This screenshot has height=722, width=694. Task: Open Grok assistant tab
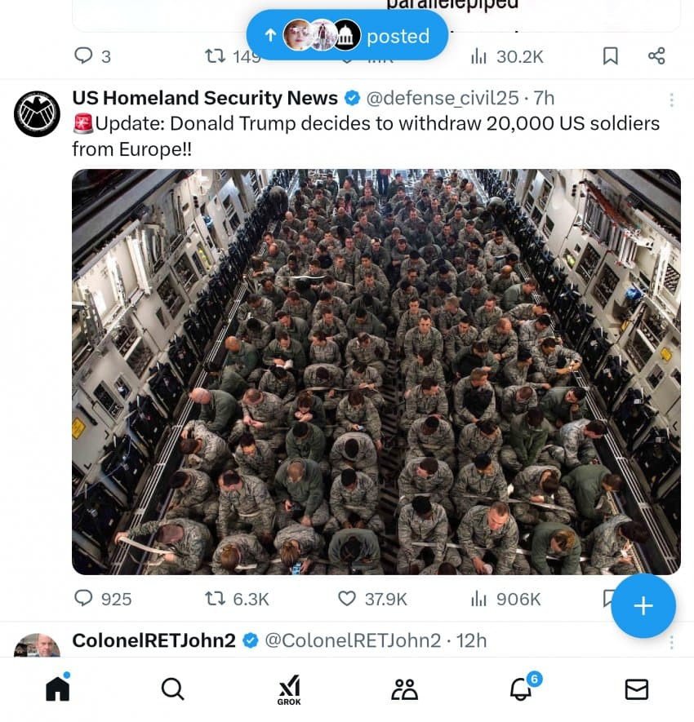pos(289,689)
